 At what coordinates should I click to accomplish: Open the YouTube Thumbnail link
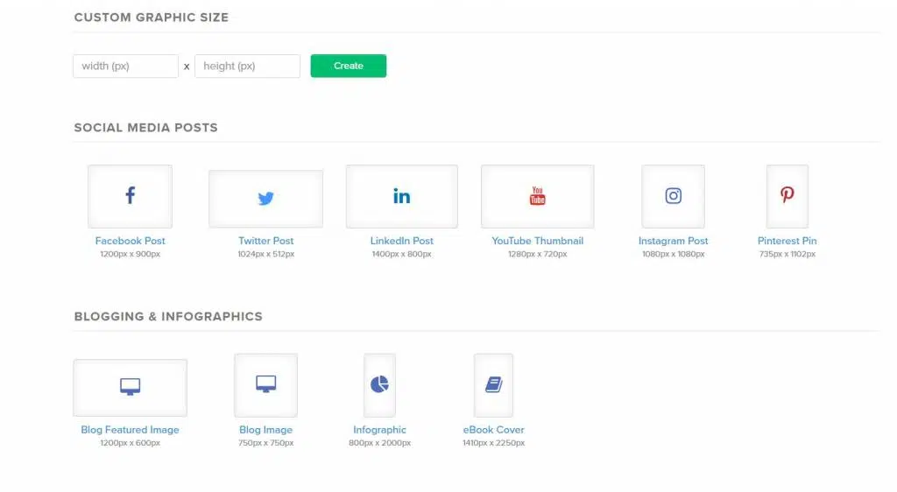[x=537, y=241]
